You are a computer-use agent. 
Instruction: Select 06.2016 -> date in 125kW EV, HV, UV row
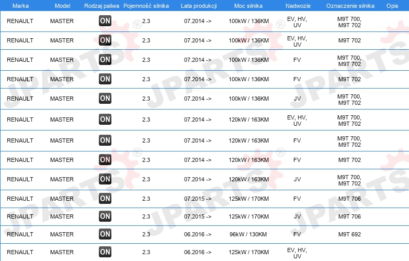pyautogui.click(x=198, y=252)
